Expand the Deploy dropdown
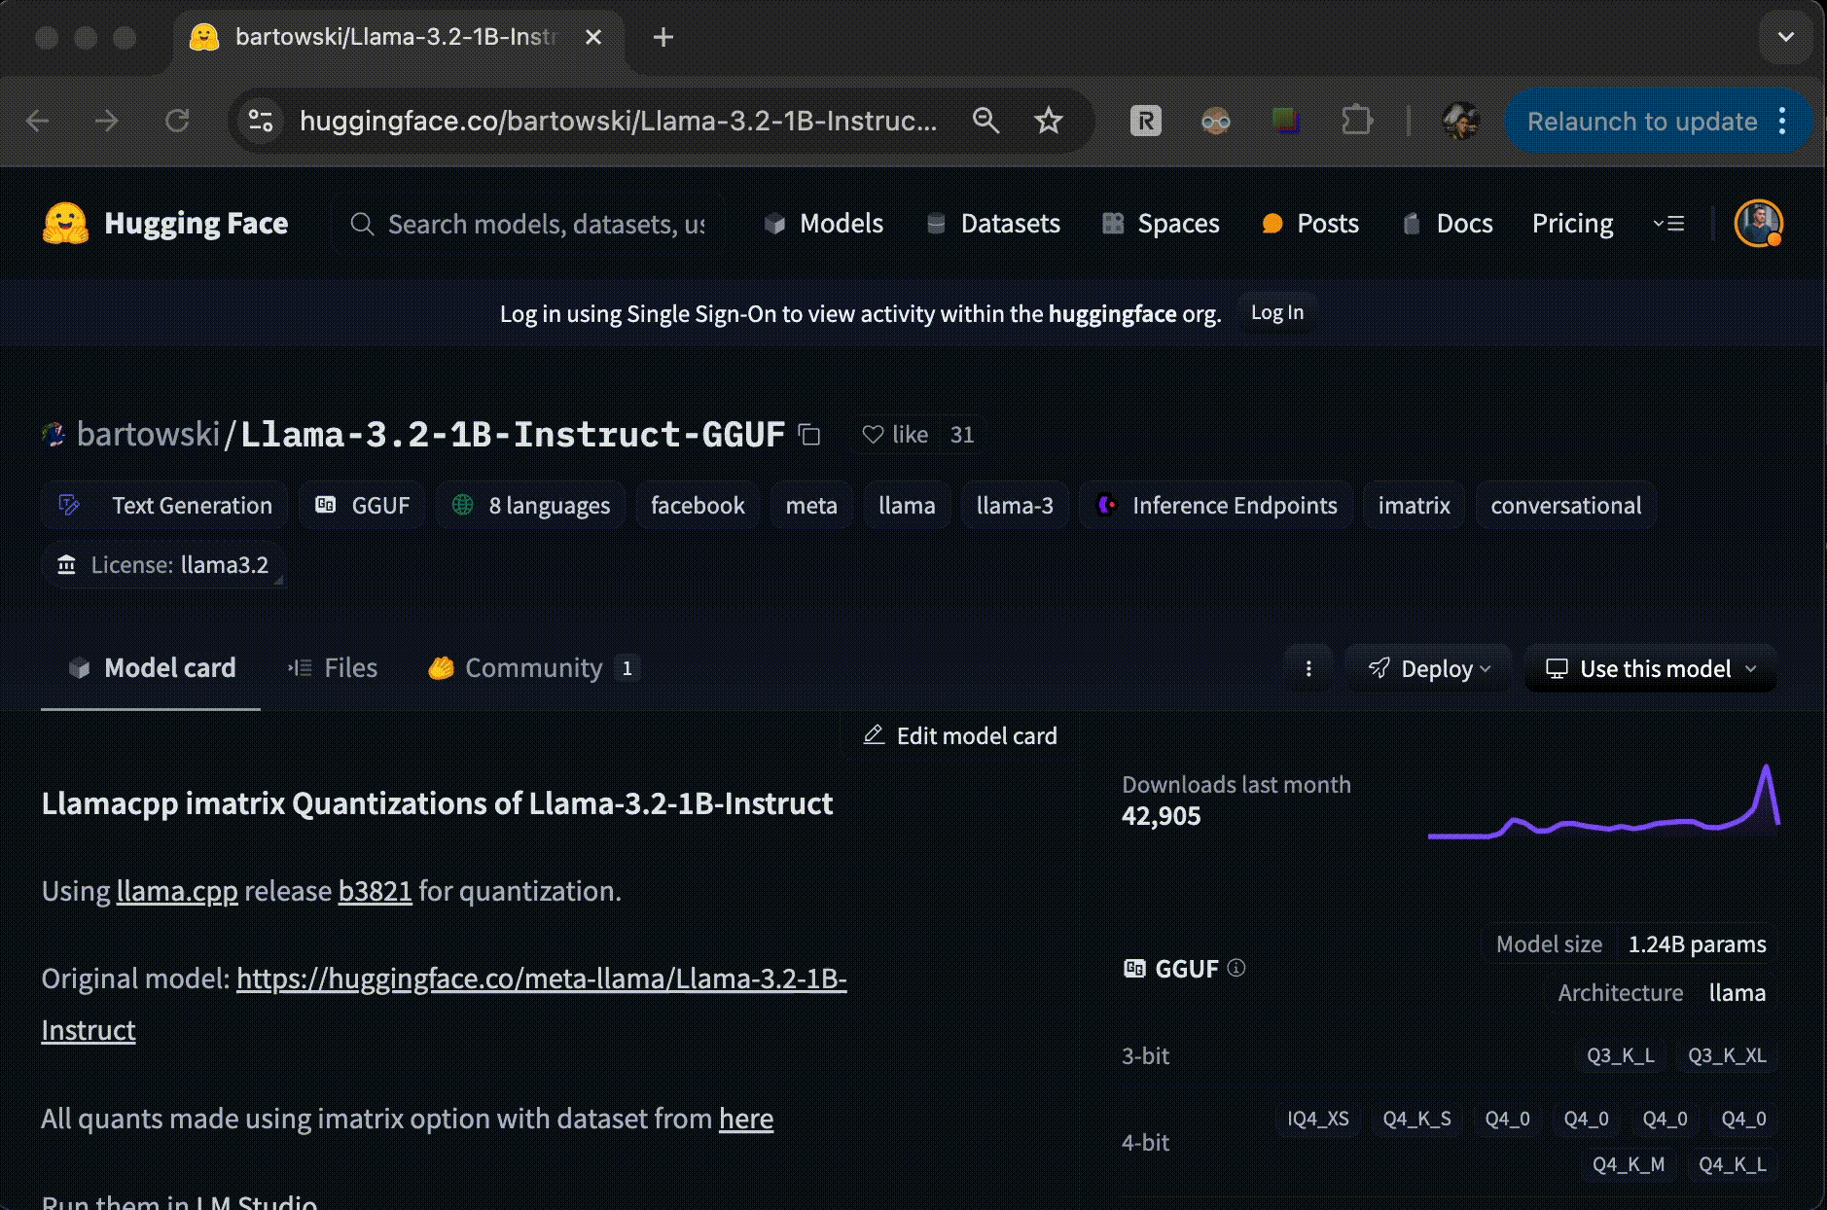 [x=1428, y=668]
